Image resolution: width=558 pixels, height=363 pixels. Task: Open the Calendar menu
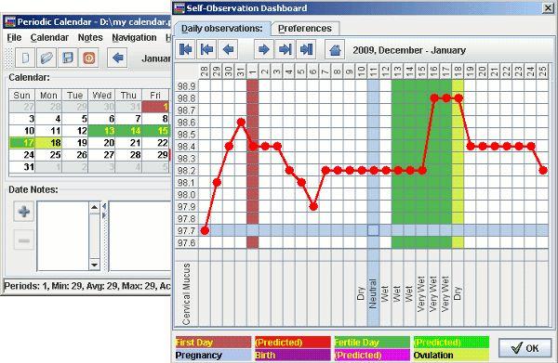[49, 38]
